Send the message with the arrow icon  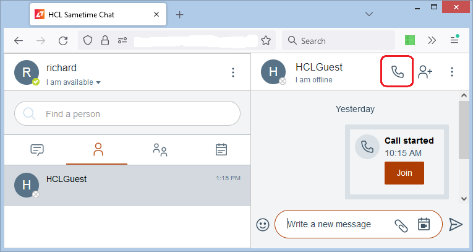point(455,224)
